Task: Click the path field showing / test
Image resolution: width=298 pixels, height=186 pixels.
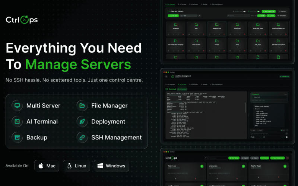Action: click(189, 16)
